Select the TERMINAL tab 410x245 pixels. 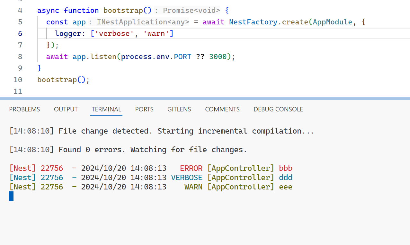pyautogui.click(x=106, y=109)
